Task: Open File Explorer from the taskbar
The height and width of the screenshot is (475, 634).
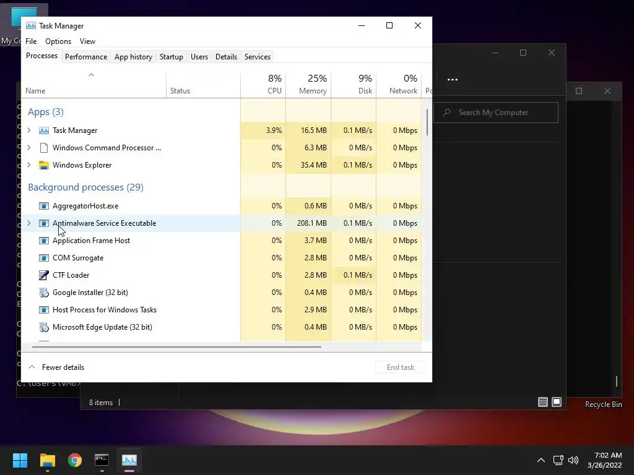Action: [x=48, y=460]
